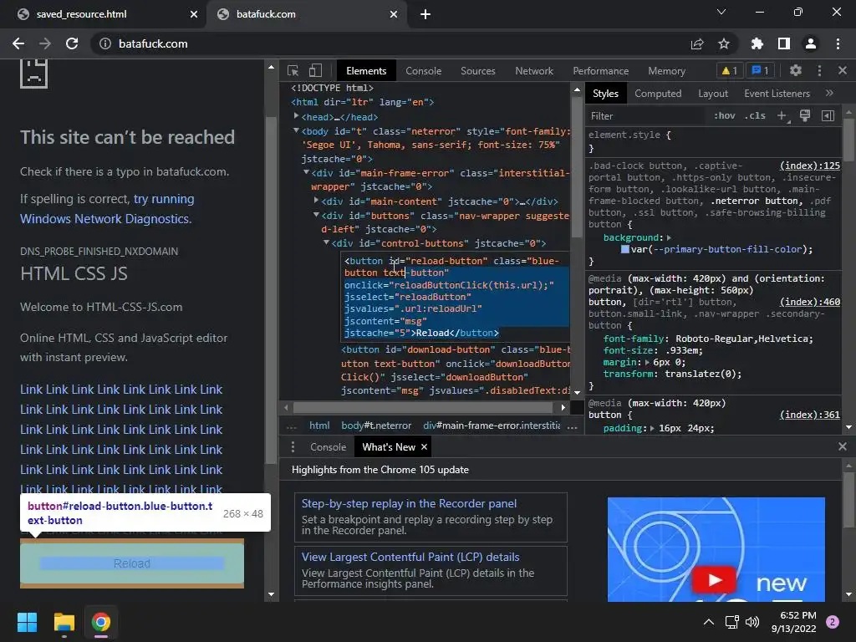
Task: Switch to the Computed tab
Action: pos(658,94)
